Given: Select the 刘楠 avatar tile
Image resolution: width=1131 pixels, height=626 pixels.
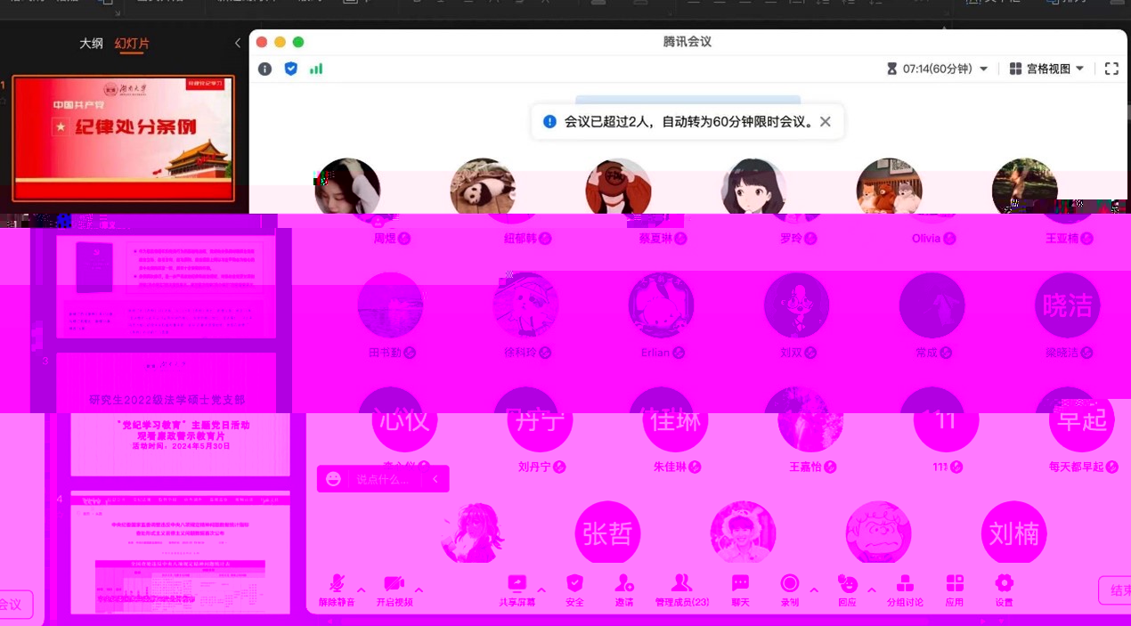Looking at the screenshot, I should (1013, 533).
